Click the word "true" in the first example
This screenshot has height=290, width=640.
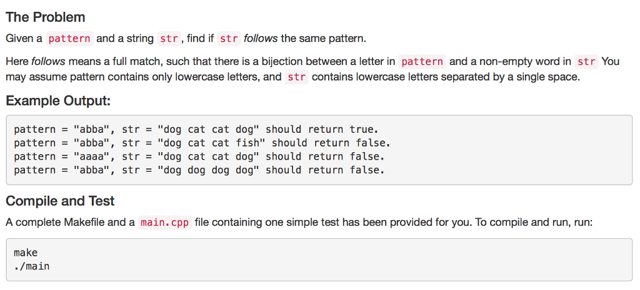click(362, 130)
